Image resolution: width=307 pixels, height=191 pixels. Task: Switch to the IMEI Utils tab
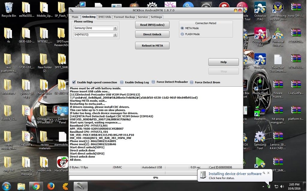[105, 17]
